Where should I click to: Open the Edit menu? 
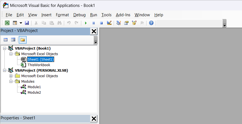[20, 15]
